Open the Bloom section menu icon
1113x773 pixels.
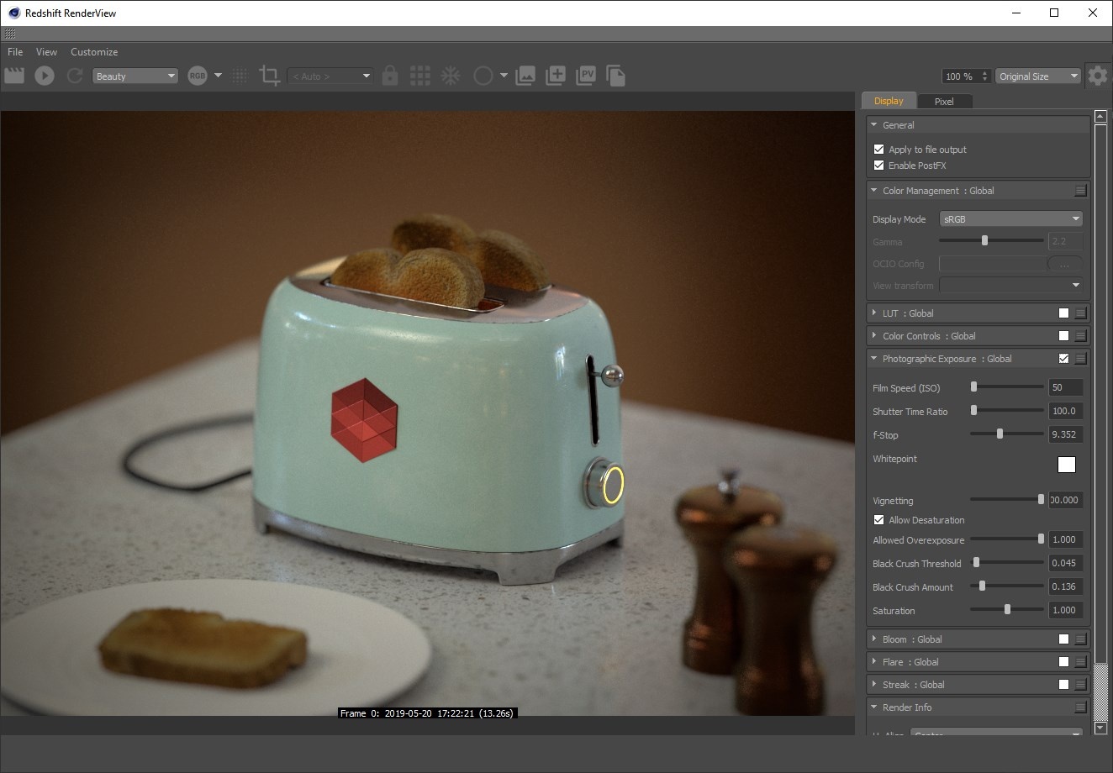(1081, 639)
